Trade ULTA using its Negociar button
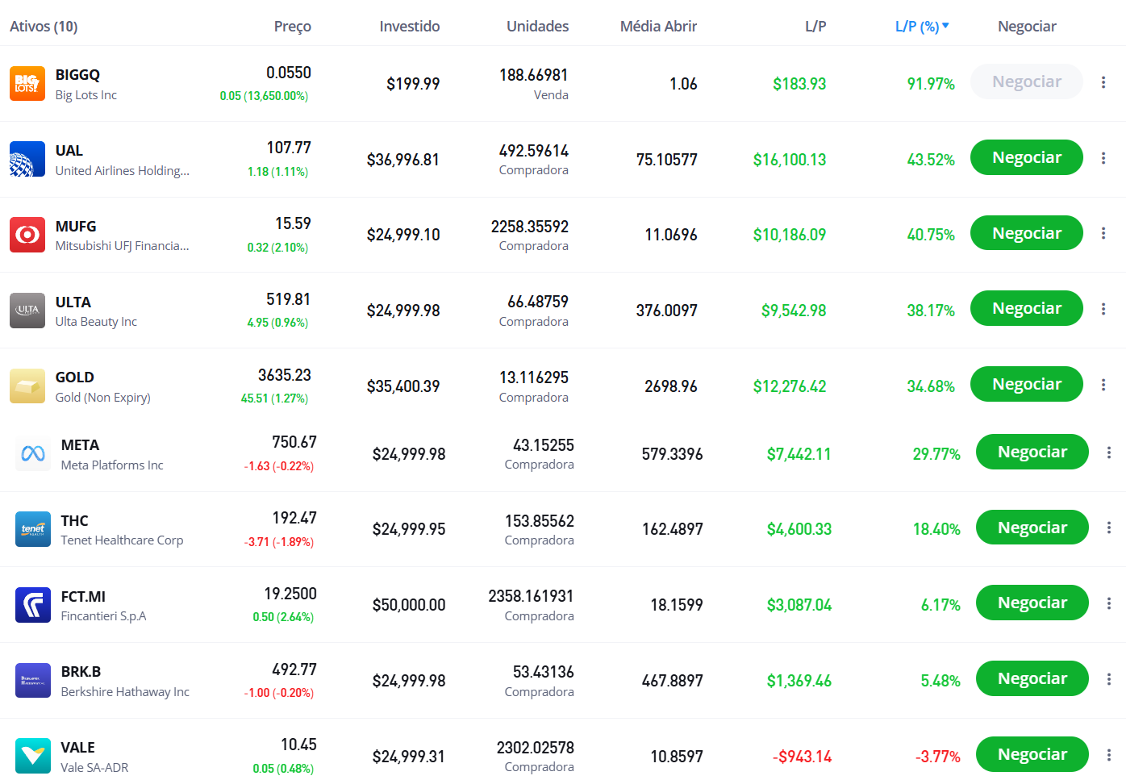Image resolution: width=1126 pixels, height=780 pixels. (x=1027, y=308)
